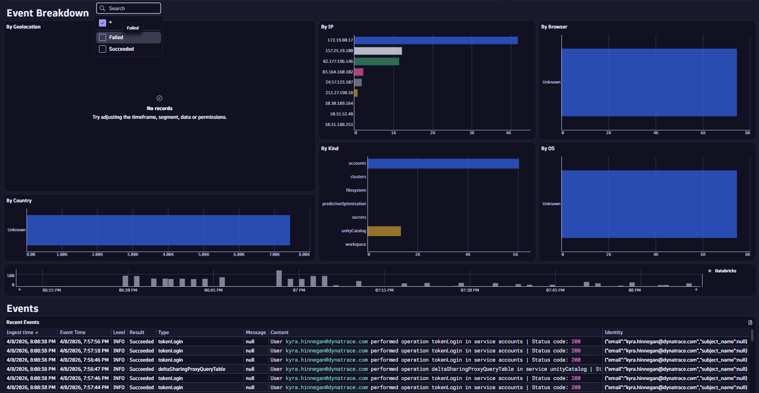Click the timeline right arrow icon
The height and width of the screenshot is (393, 759).
696,290
